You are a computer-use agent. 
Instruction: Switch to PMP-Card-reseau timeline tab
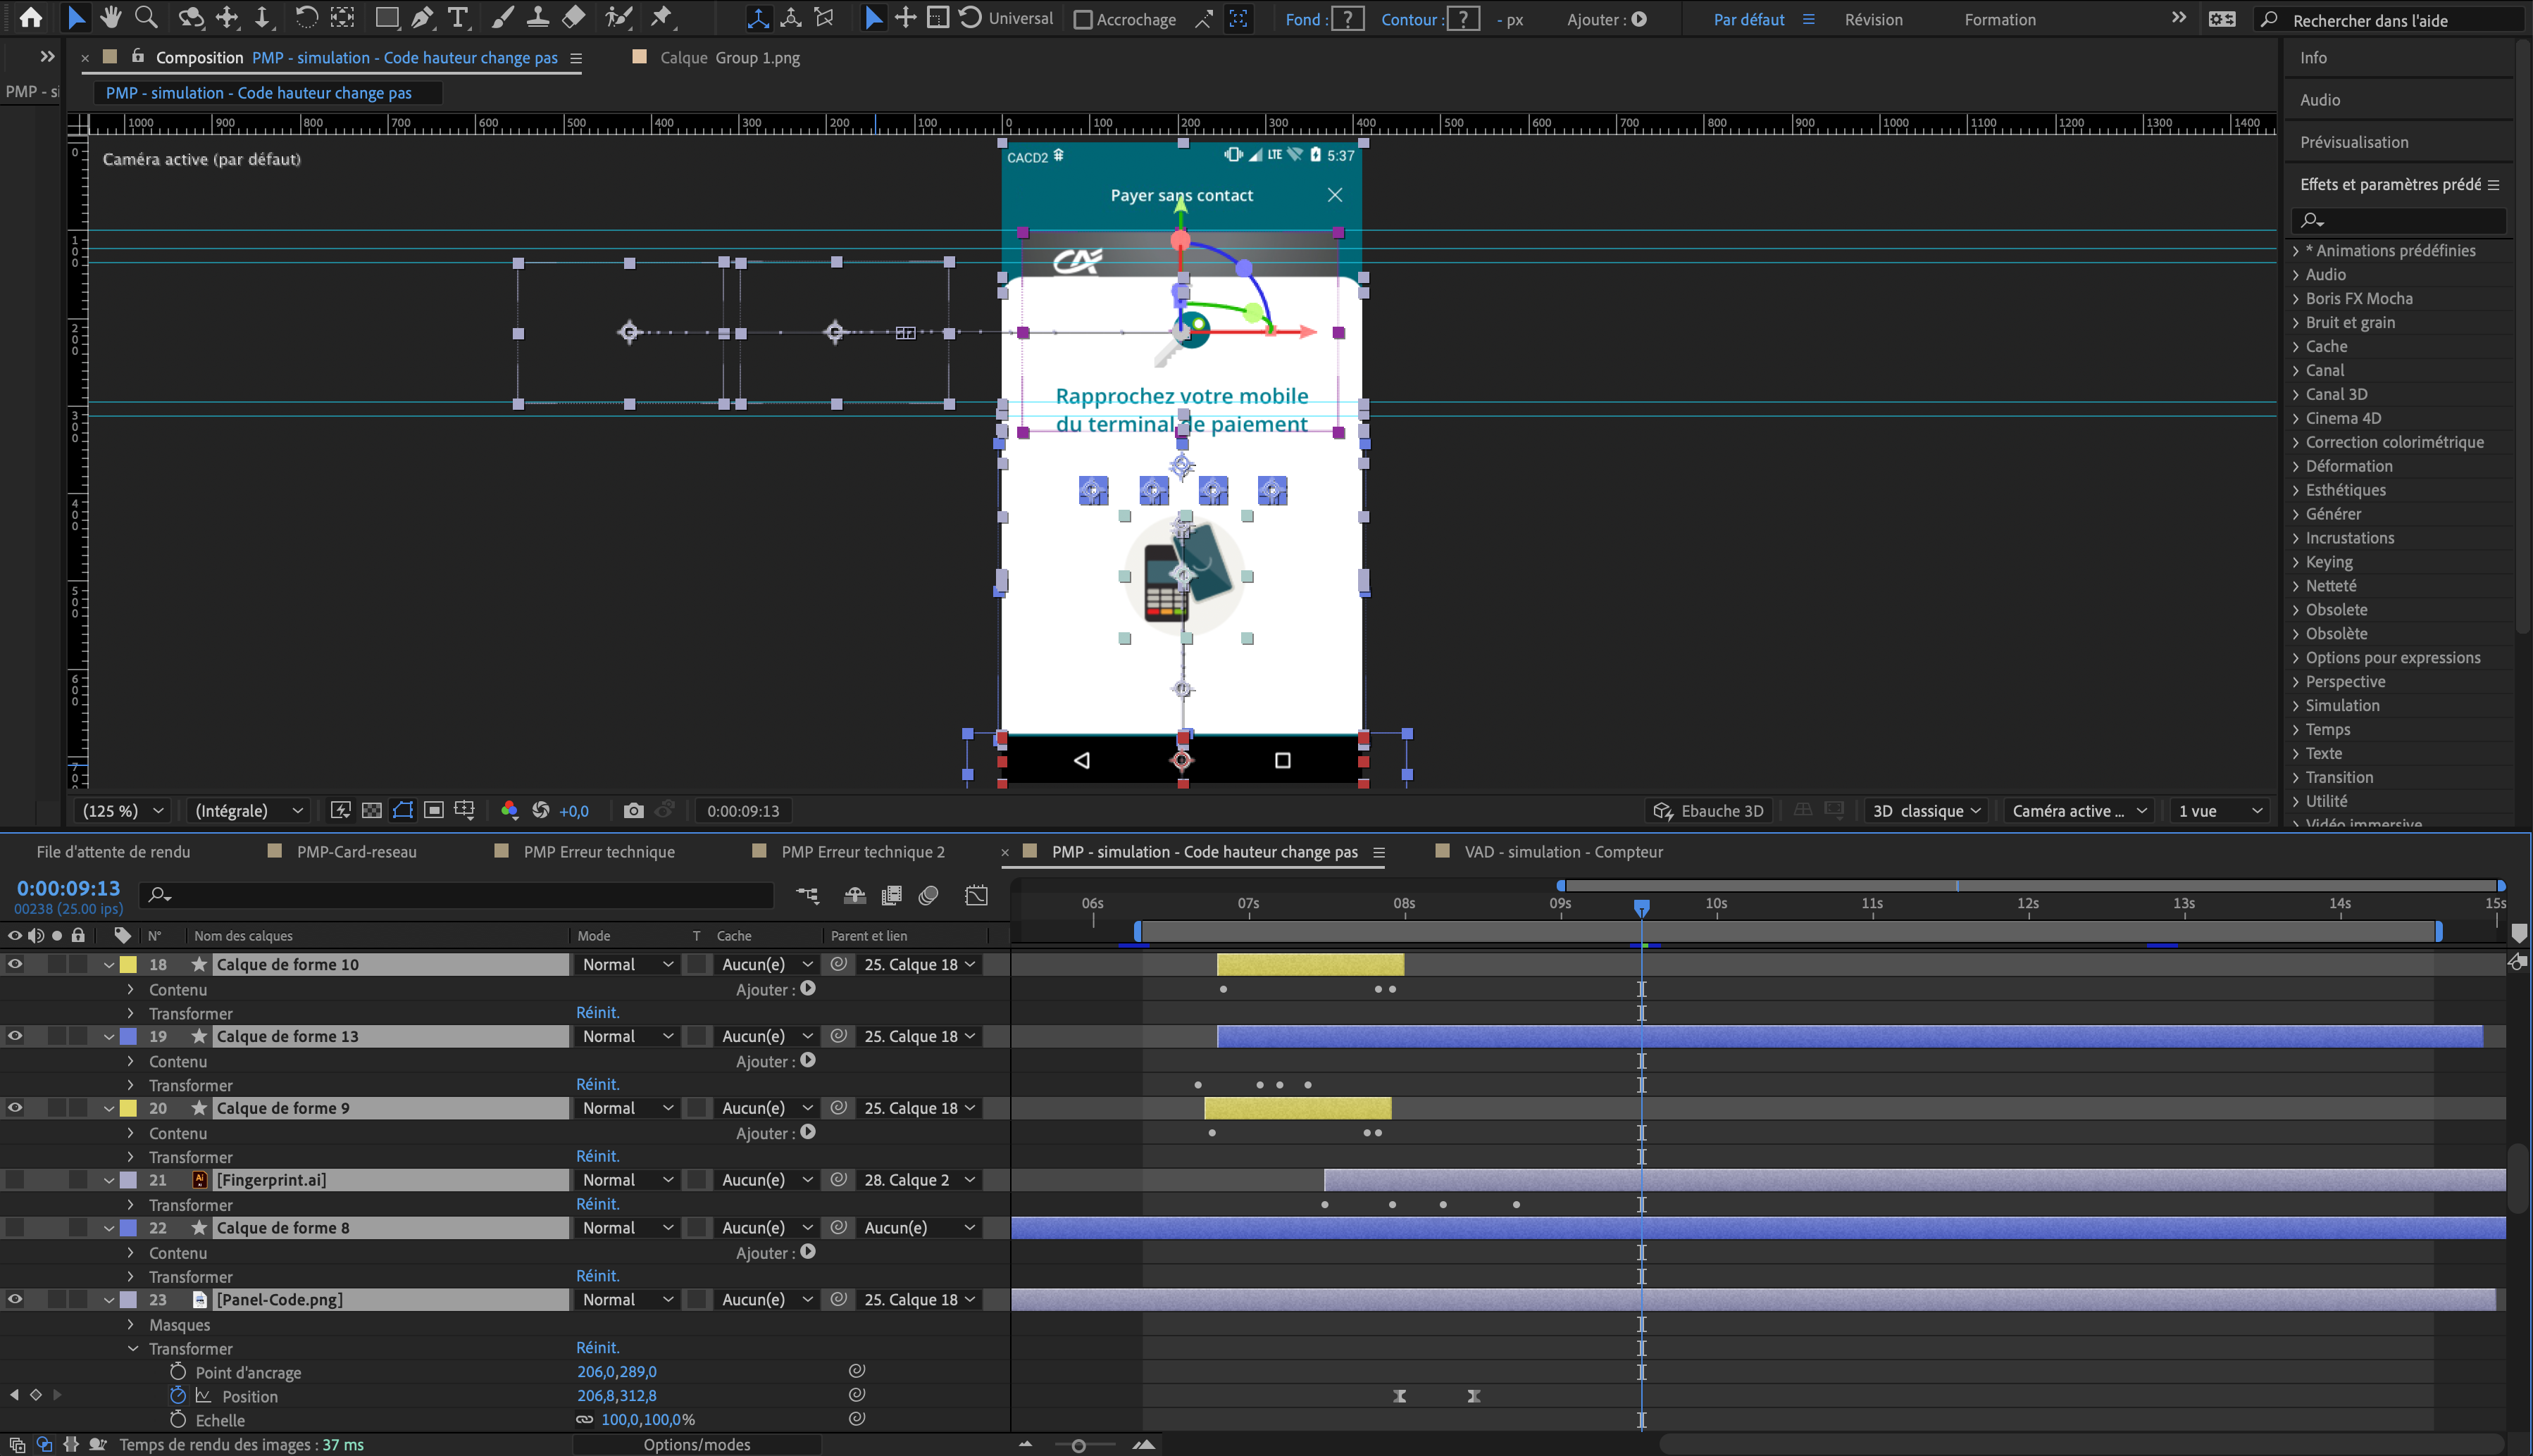[356, 852]
